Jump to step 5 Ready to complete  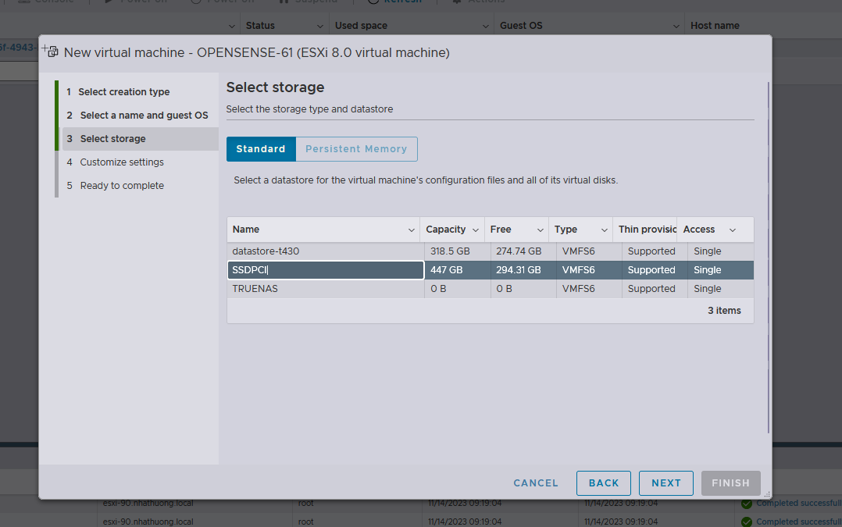coord(122,186)
